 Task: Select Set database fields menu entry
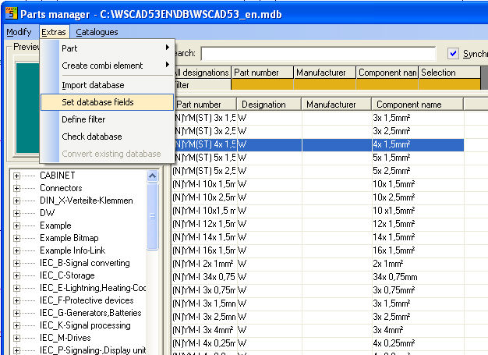(x=107, y=102)
